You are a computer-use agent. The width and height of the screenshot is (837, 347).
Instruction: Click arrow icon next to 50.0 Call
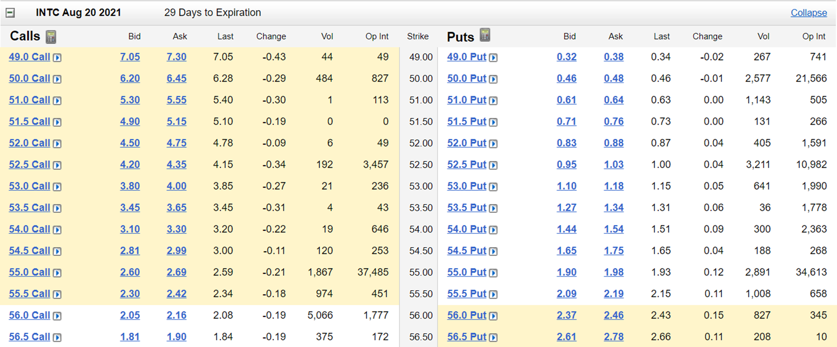click(57, 79)
